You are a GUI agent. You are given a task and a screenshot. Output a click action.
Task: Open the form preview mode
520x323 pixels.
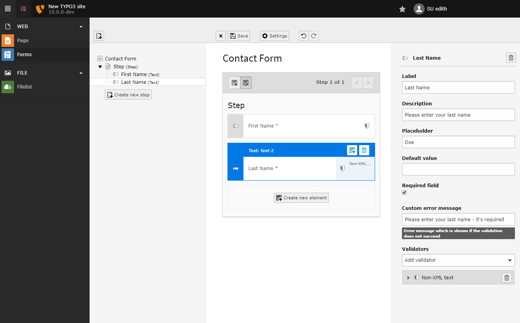tap(234, 82)
